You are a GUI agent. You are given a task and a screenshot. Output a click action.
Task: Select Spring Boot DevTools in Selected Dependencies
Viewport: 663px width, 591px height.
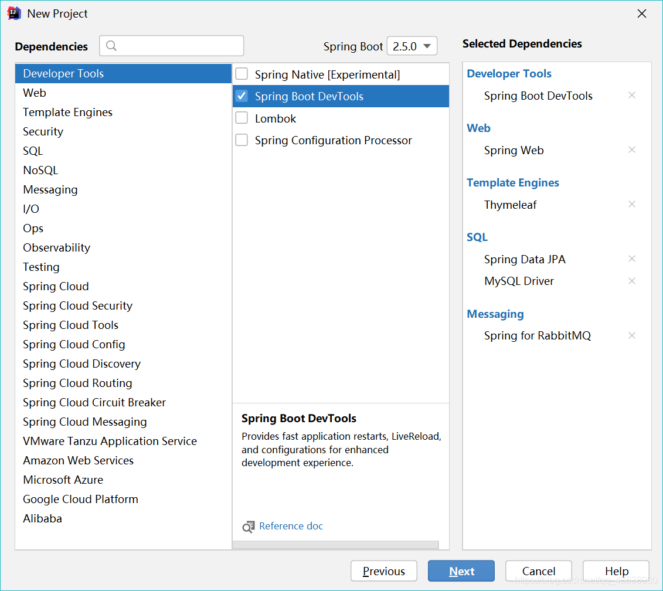pyautogui.click(x=538, y=96)
